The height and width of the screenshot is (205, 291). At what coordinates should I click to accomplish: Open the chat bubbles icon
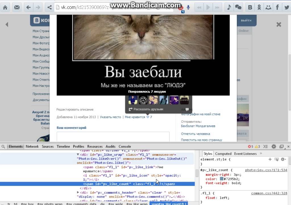click(238, 7)
